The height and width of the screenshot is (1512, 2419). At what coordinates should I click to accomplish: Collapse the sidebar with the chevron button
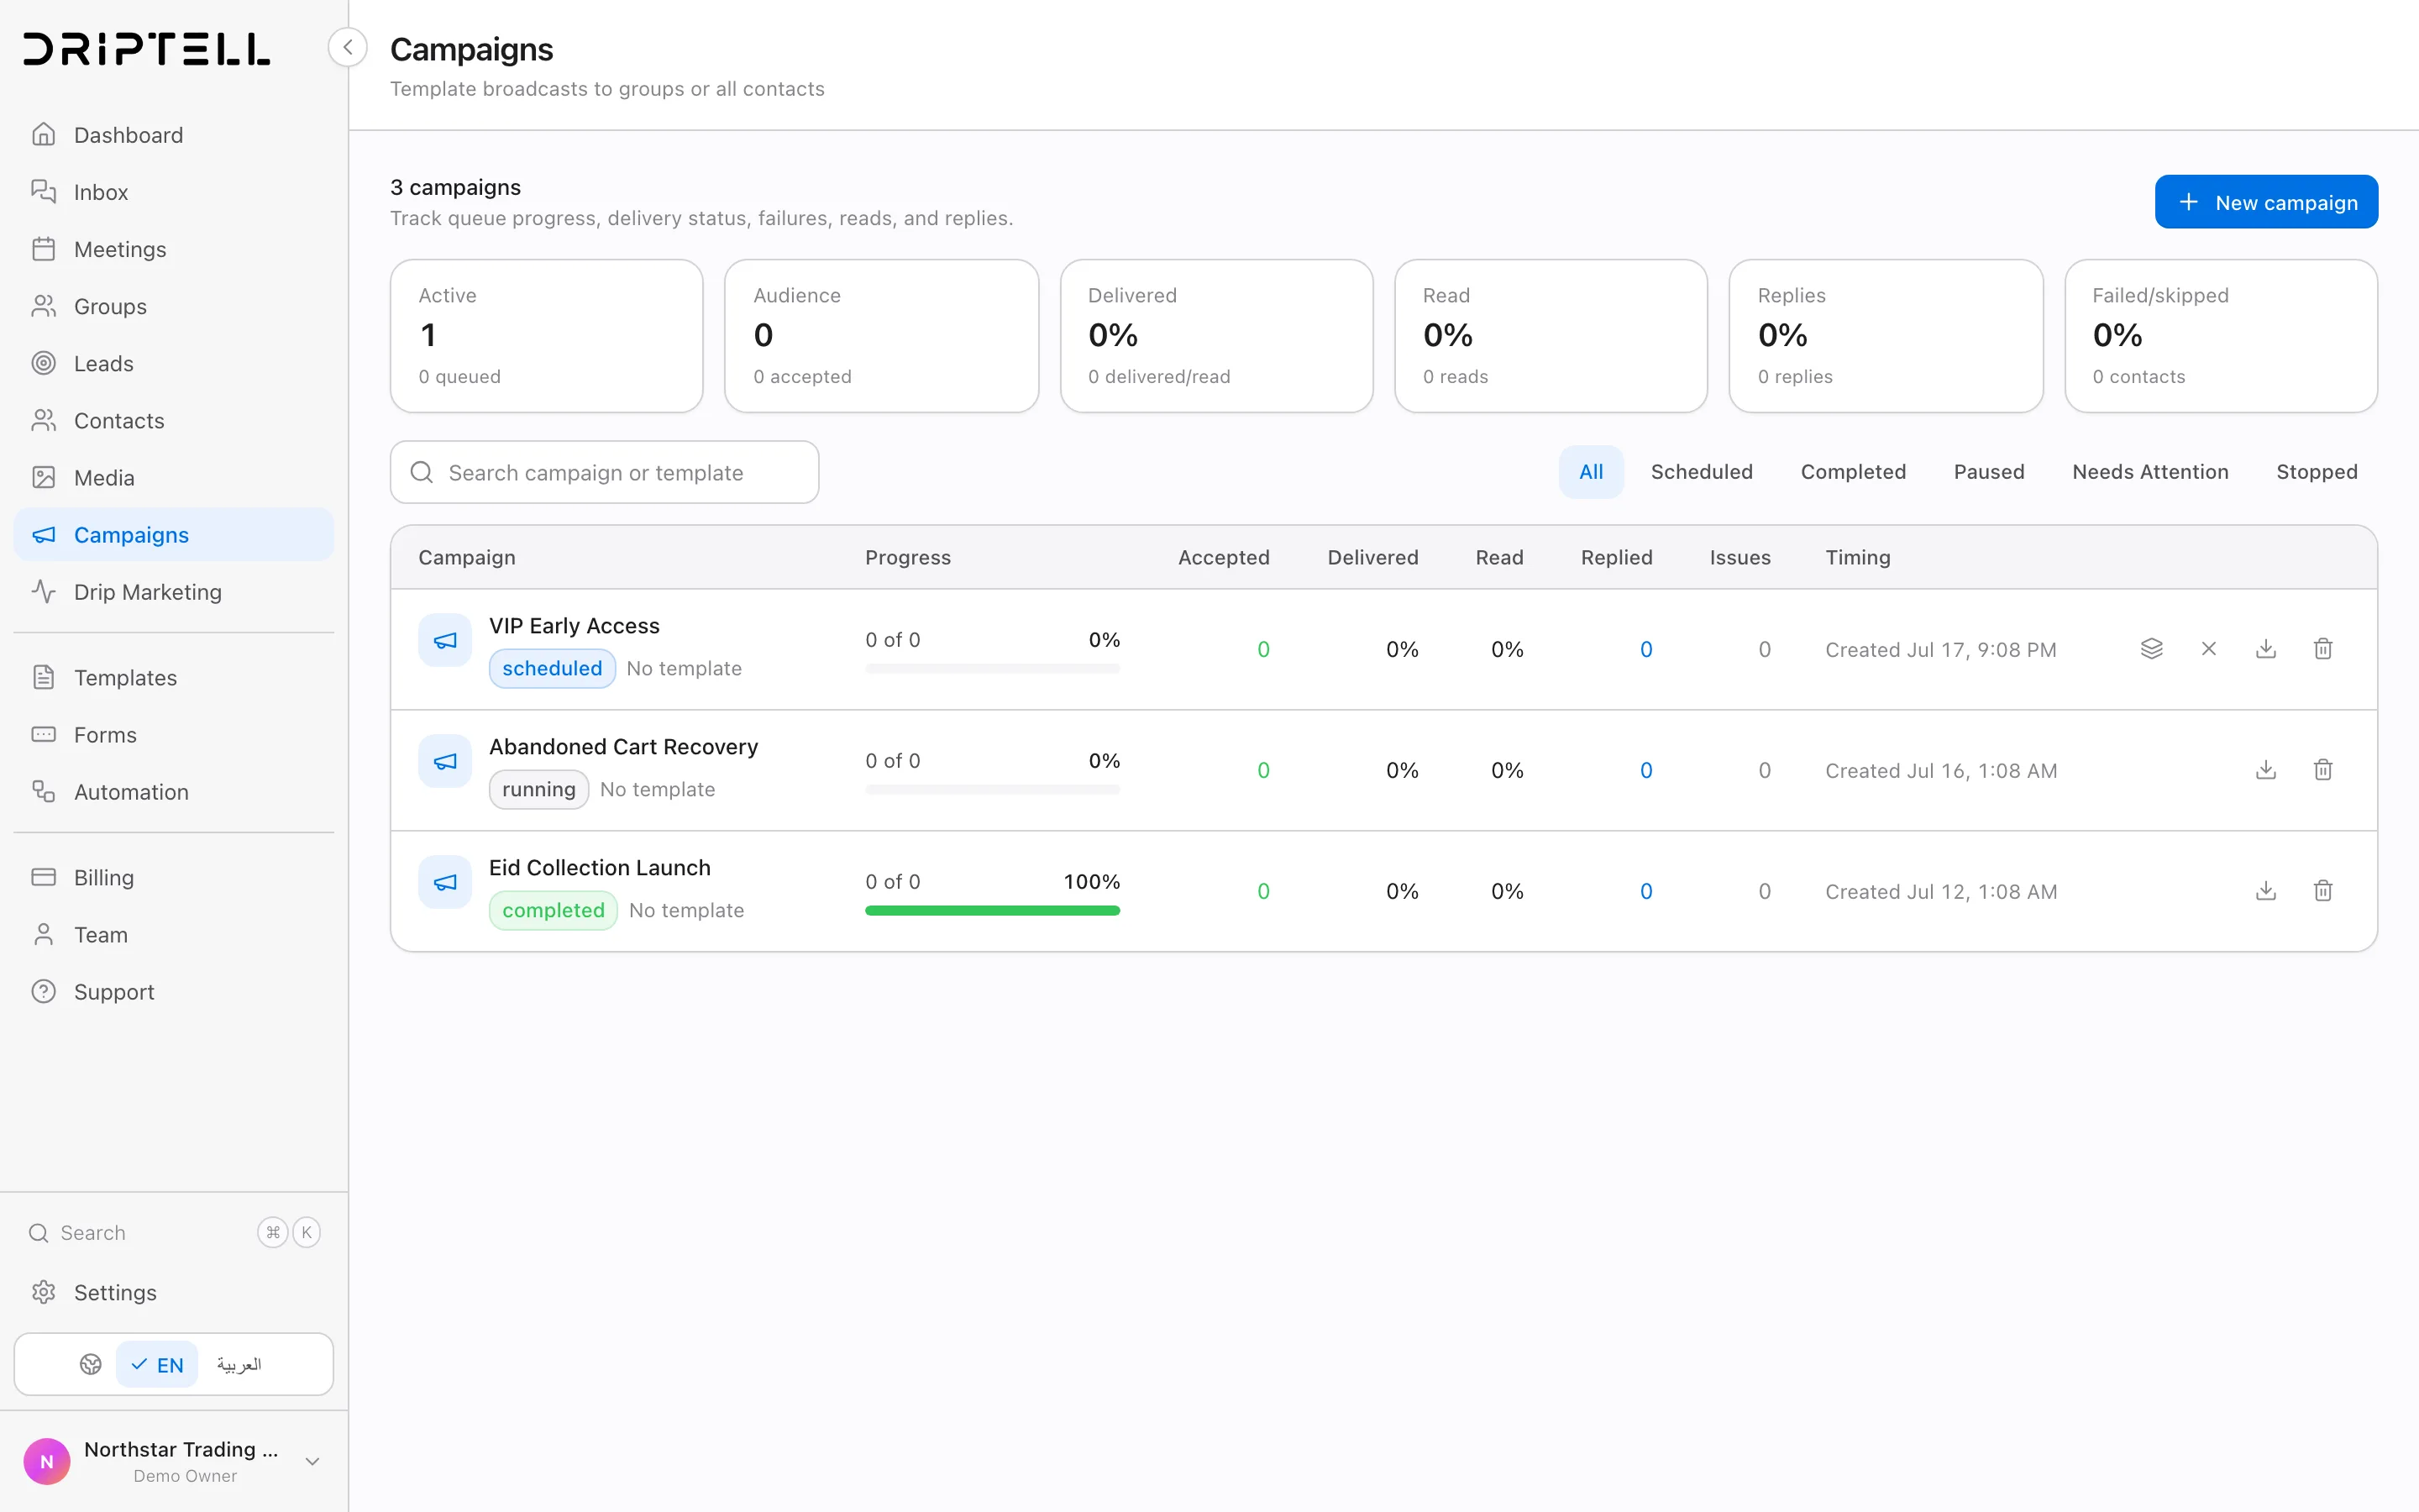[347, 47]
